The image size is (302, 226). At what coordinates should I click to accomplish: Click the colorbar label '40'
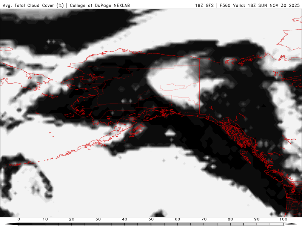point(125,219)
